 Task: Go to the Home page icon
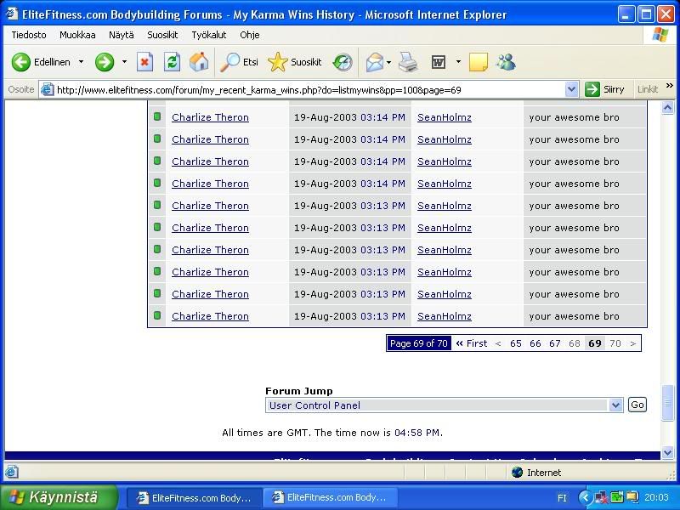click(199, 62)
